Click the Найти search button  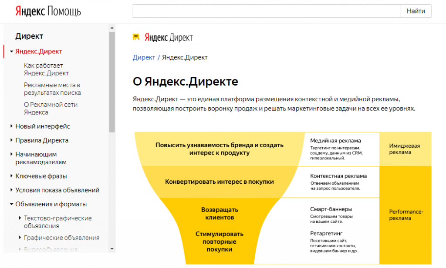416,11
